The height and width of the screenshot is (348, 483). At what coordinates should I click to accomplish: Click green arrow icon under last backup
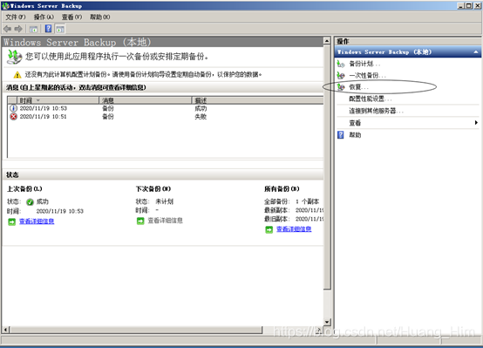tap(11, 222)
